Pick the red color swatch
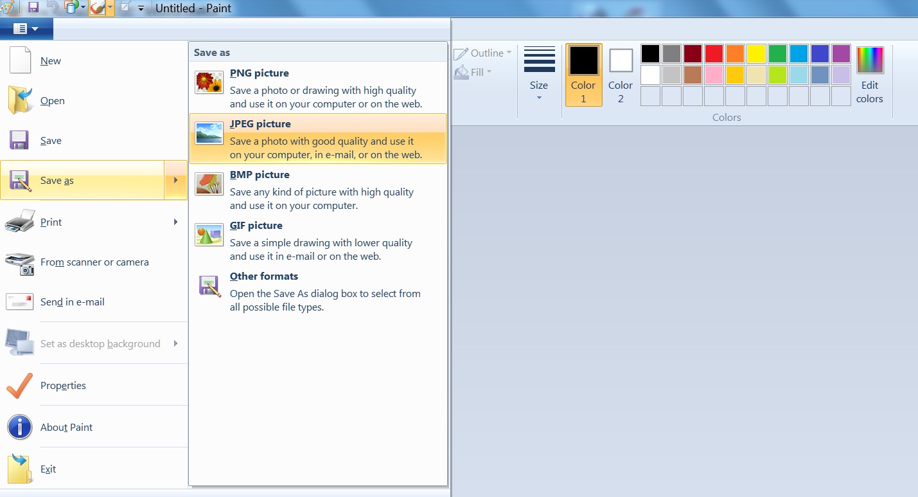The height and width of the screenshot is (497, 918). [x=714, y=53]
